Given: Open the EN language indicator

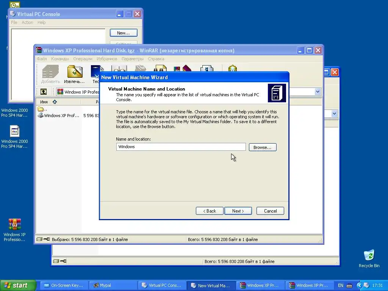Looking at the screenshot, I should pos(341,285).
